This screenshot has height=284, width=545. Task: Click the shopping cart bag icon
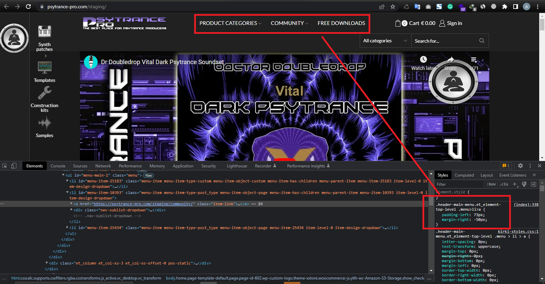398,23
